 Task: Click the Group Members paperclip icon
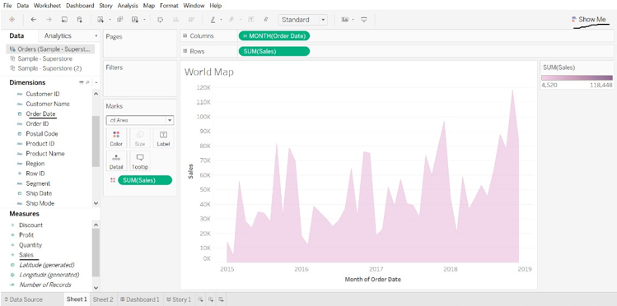pos(231,20)
